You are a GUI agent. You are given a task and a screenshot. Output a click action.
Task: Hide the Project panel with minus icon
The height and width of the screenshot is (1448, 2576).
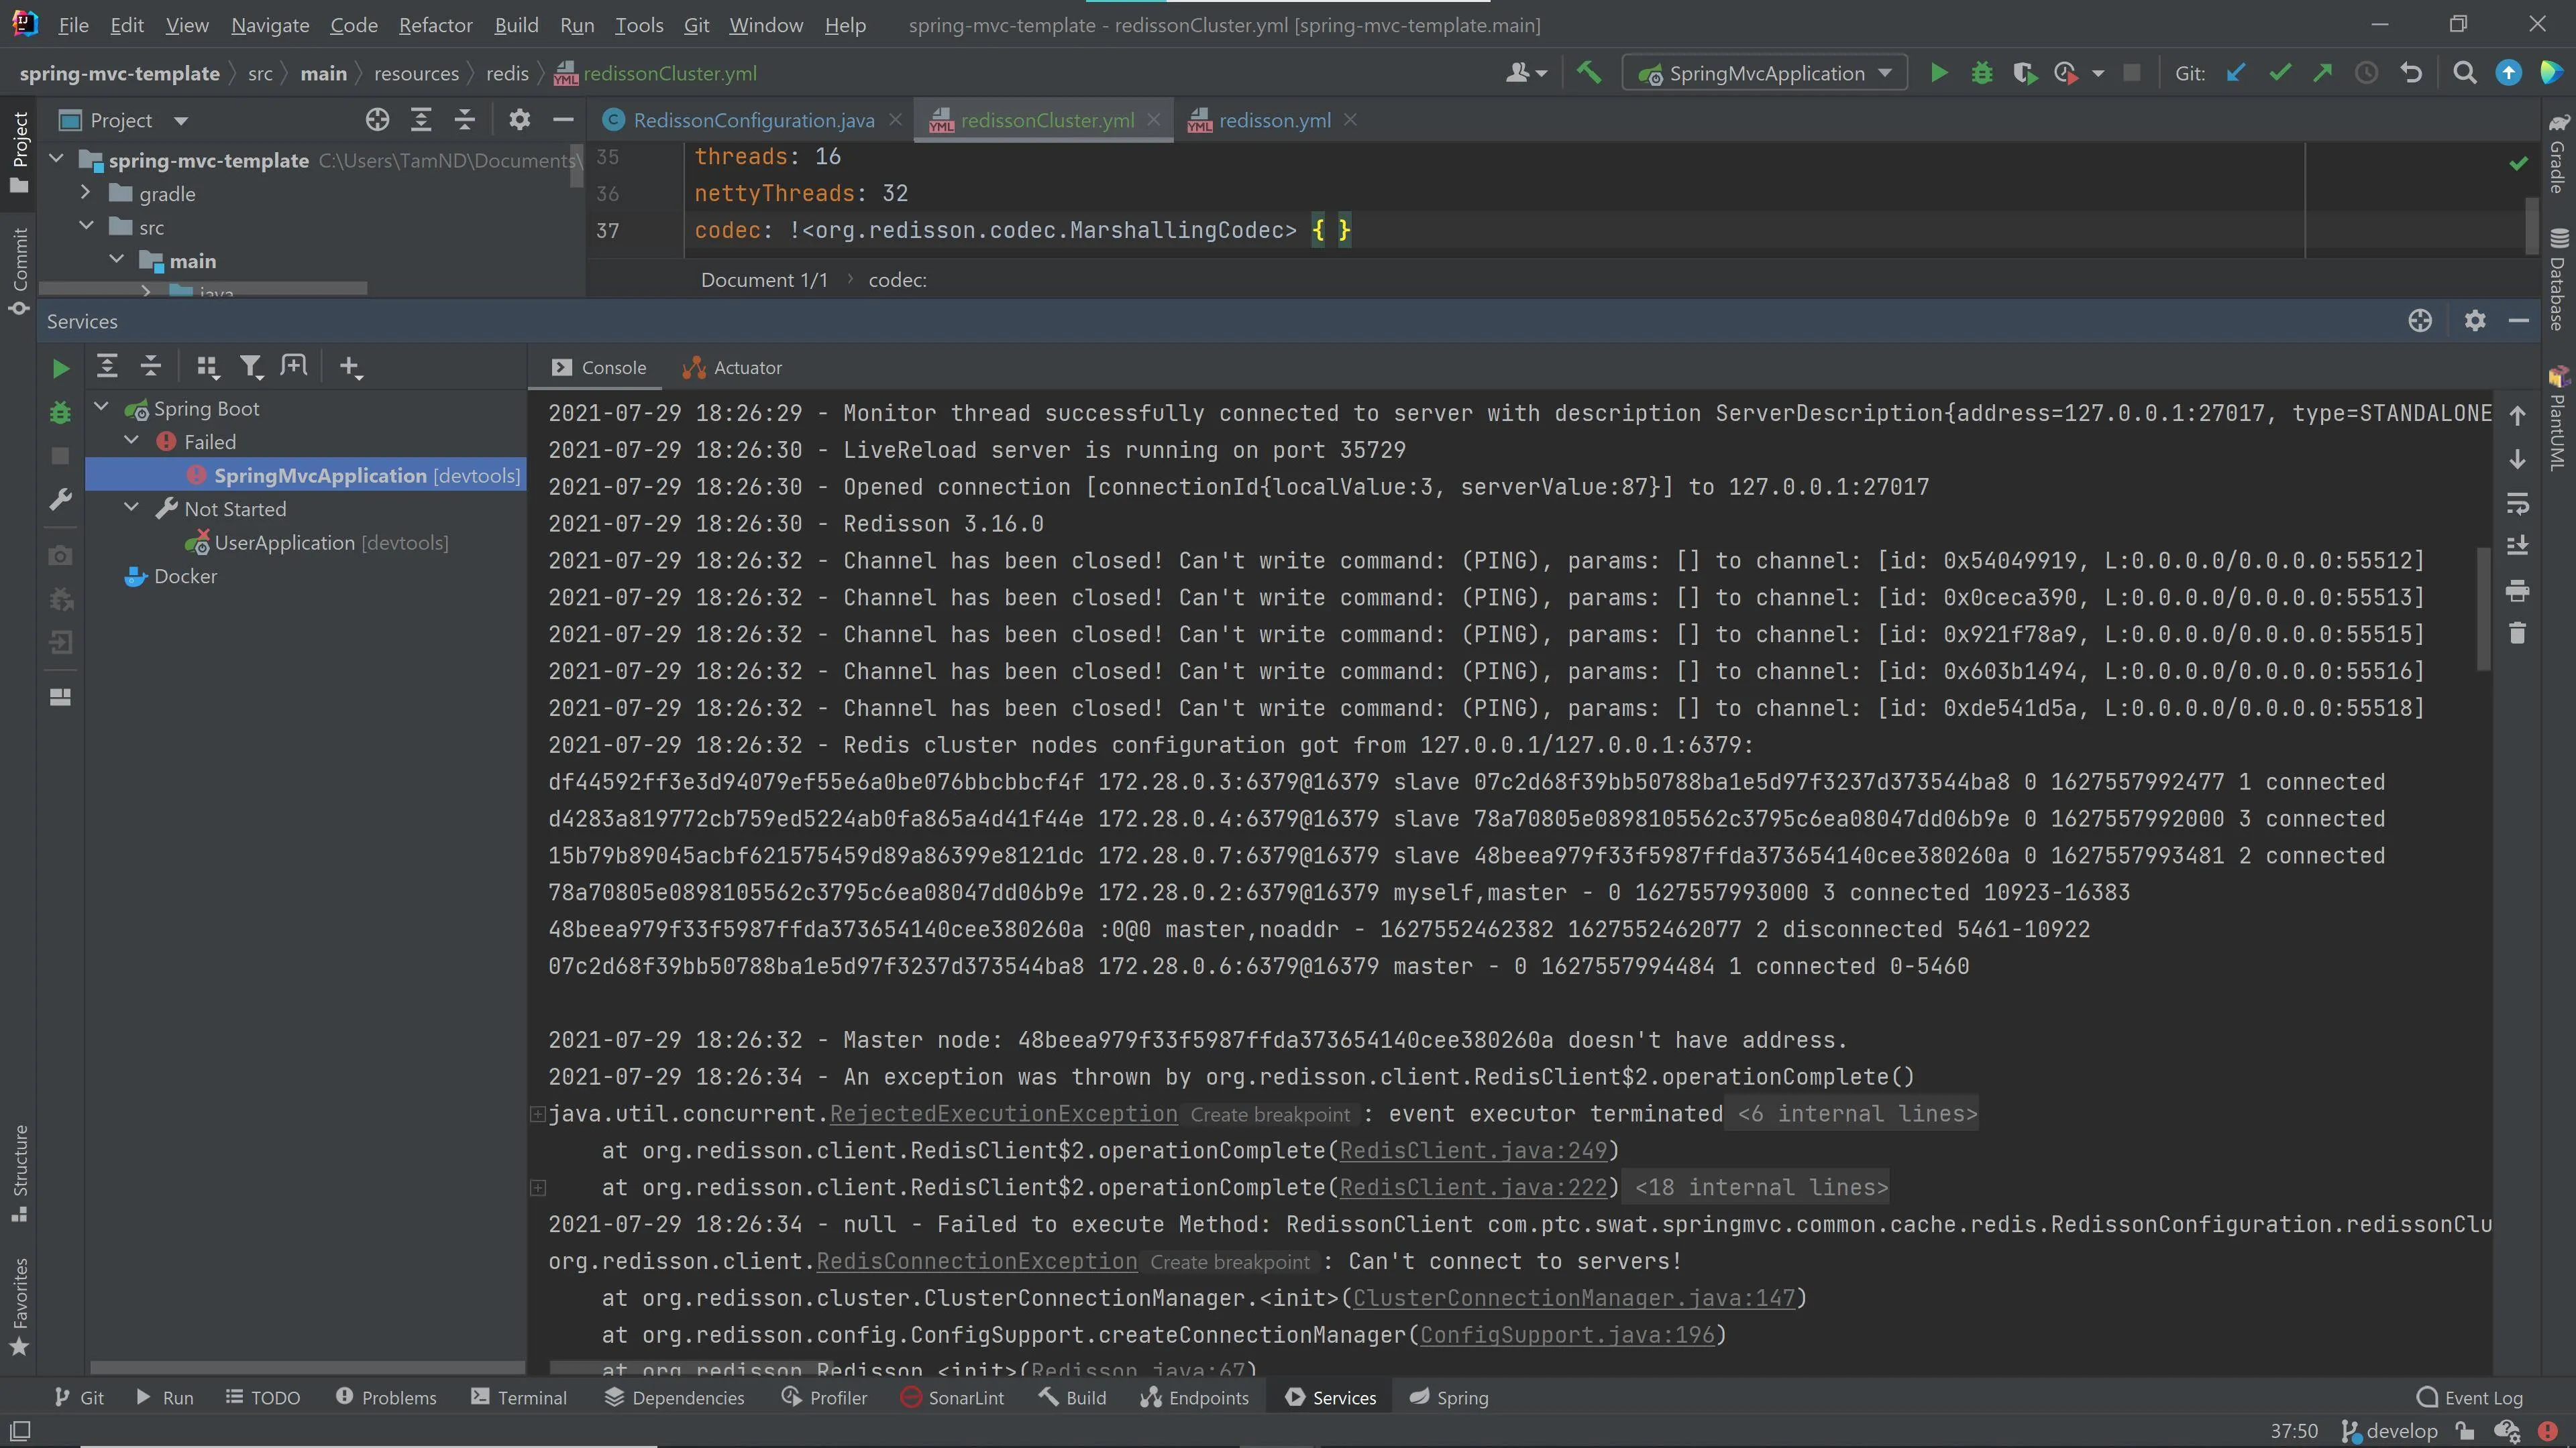click(563, 120)
